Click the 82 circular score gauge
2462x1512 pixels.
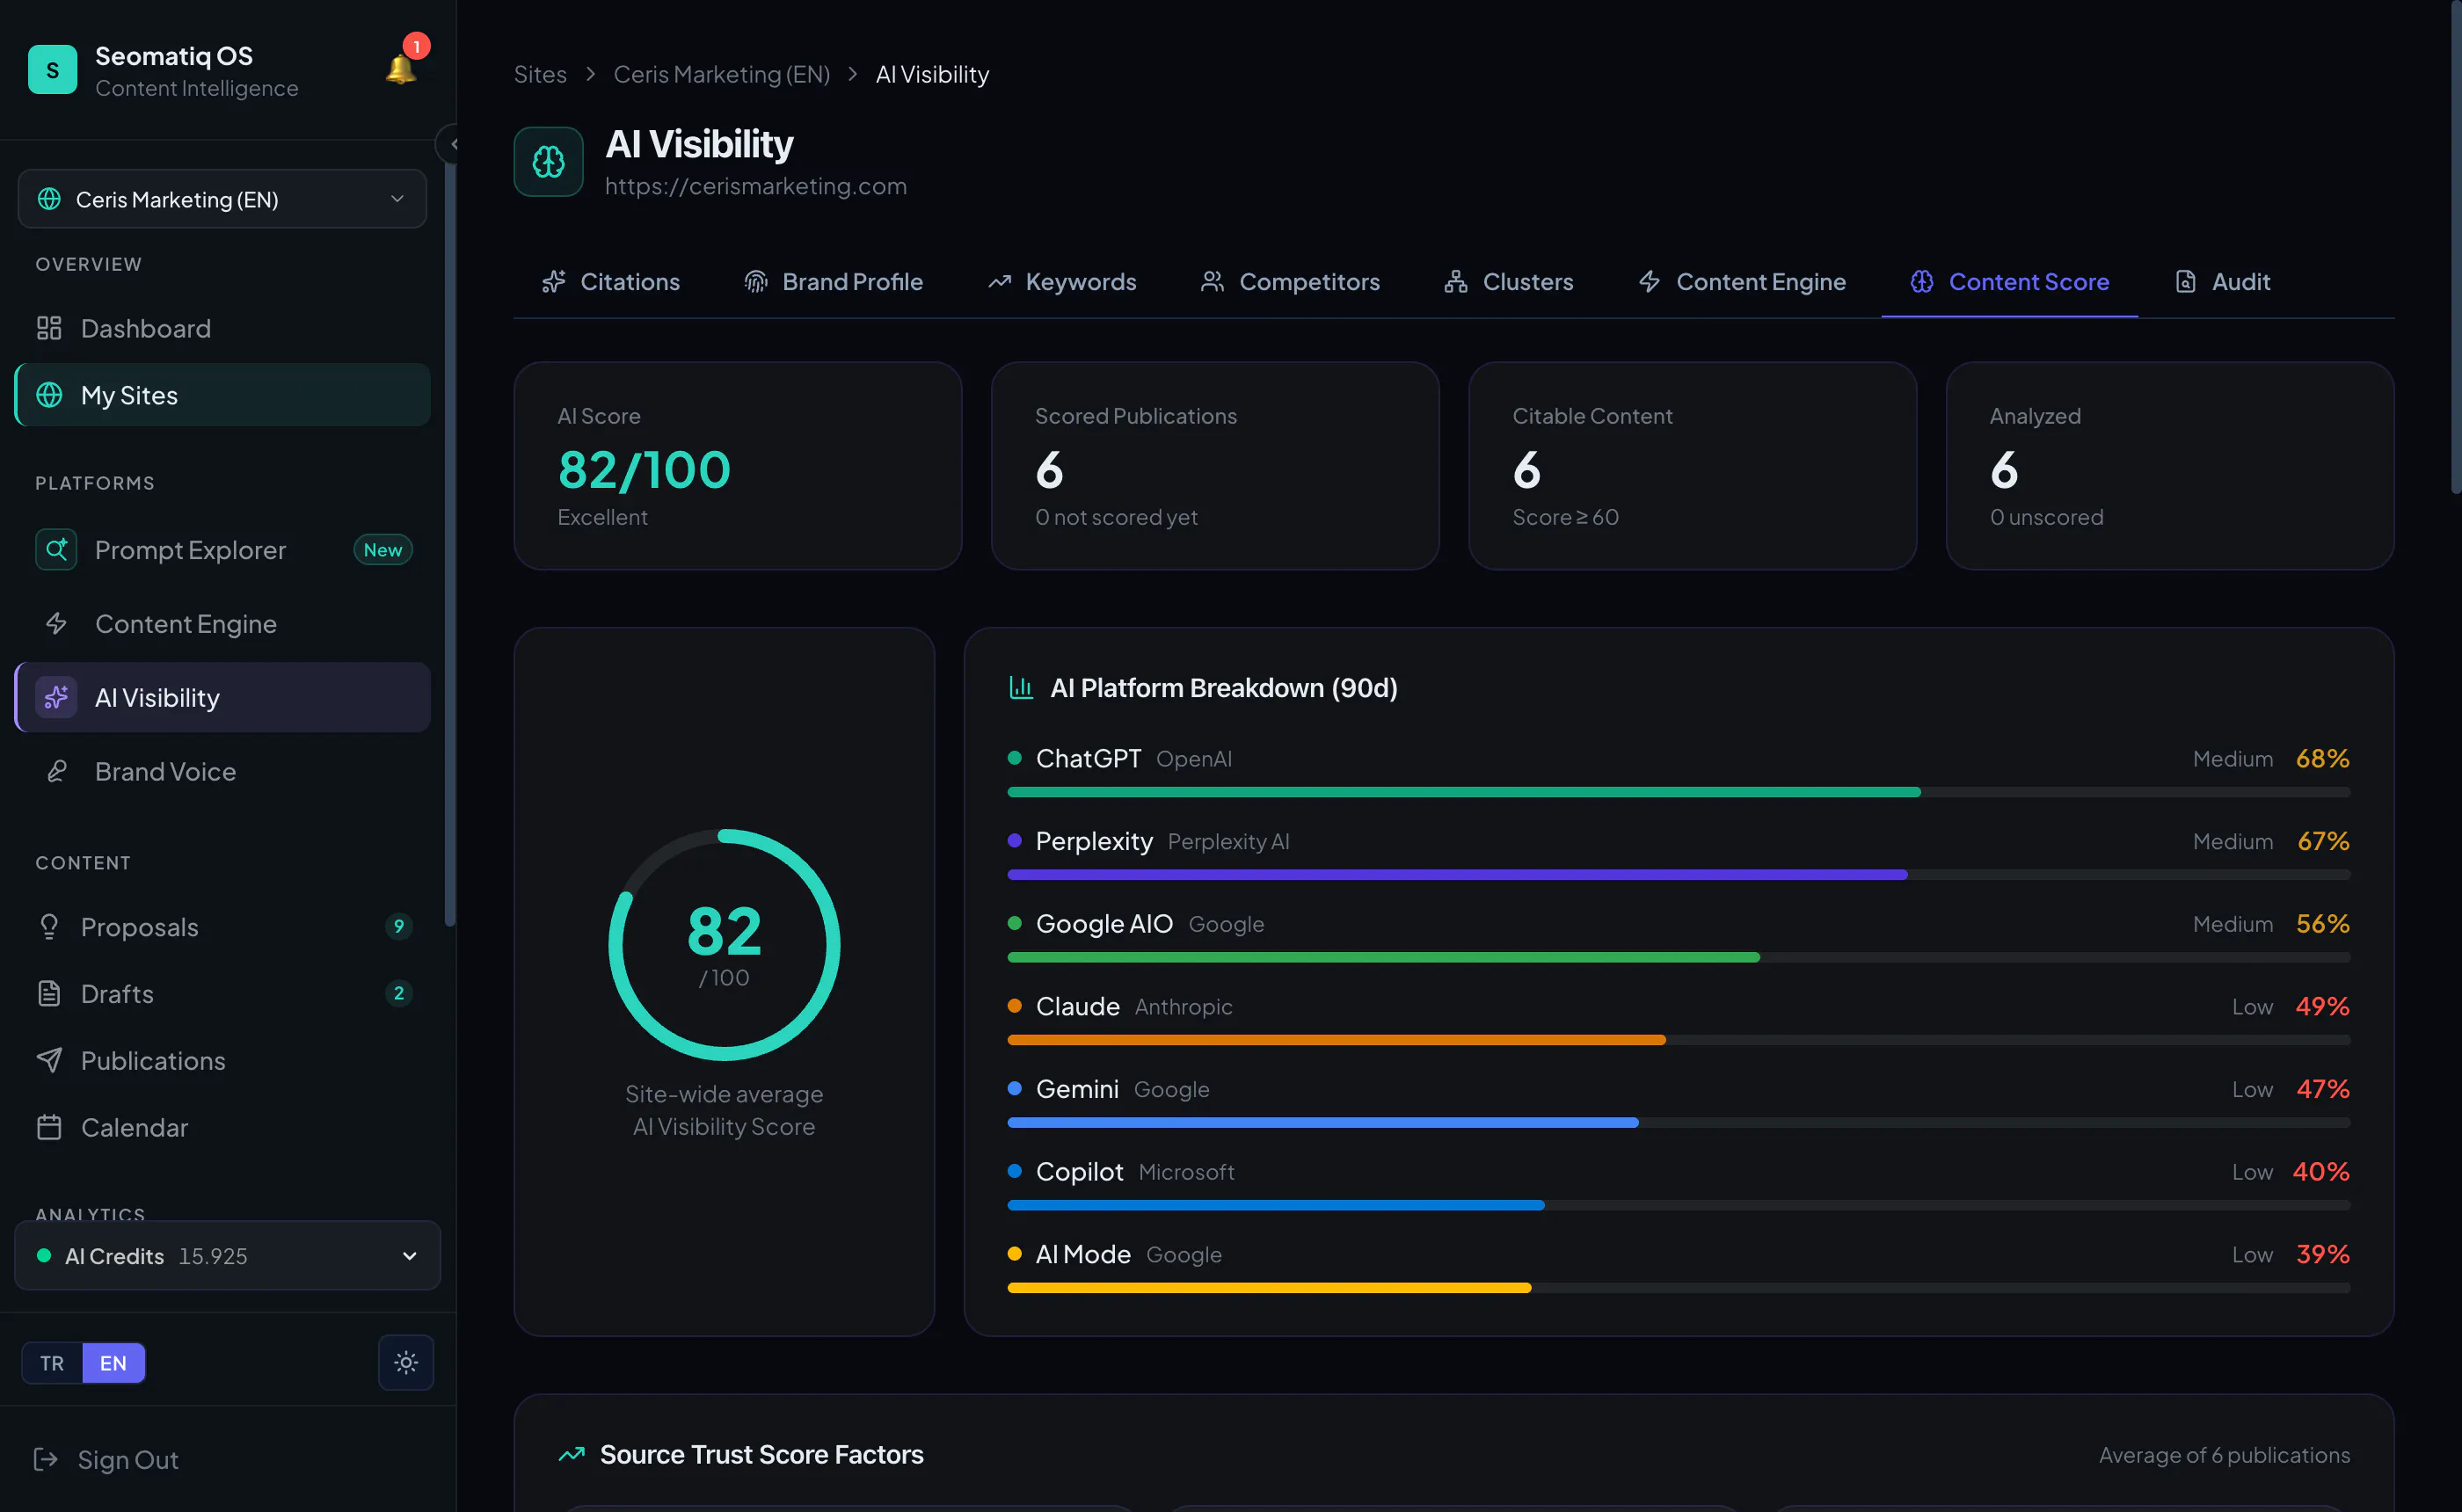point(724,945)
